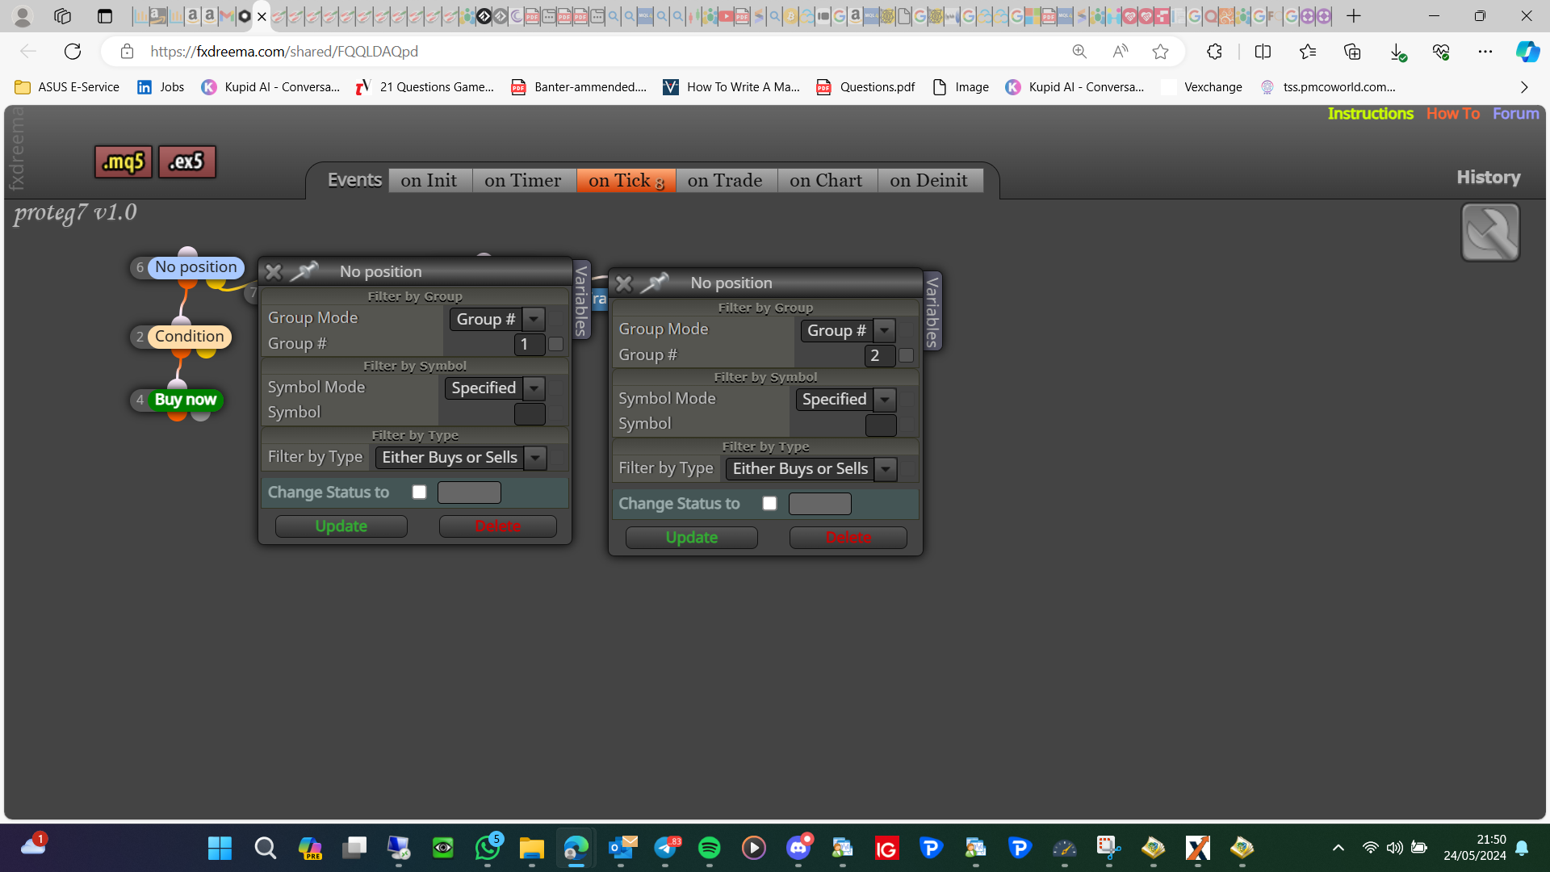Open the History panel
This screenshot has width=1550, height=872.
(1489, 178)
